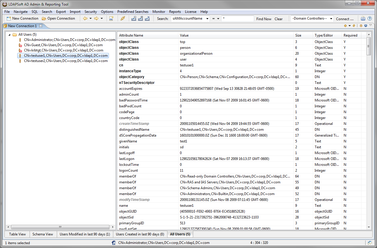This screenshot has height=248, width=377.
Task: Sort by the Size column header
Action: click(x=303, y=35)
